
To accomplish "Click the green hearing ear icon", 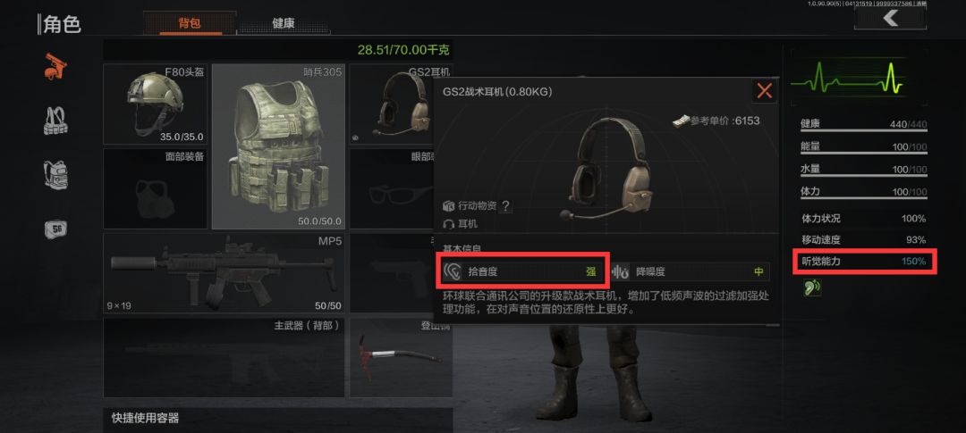I will coord(812,287).
